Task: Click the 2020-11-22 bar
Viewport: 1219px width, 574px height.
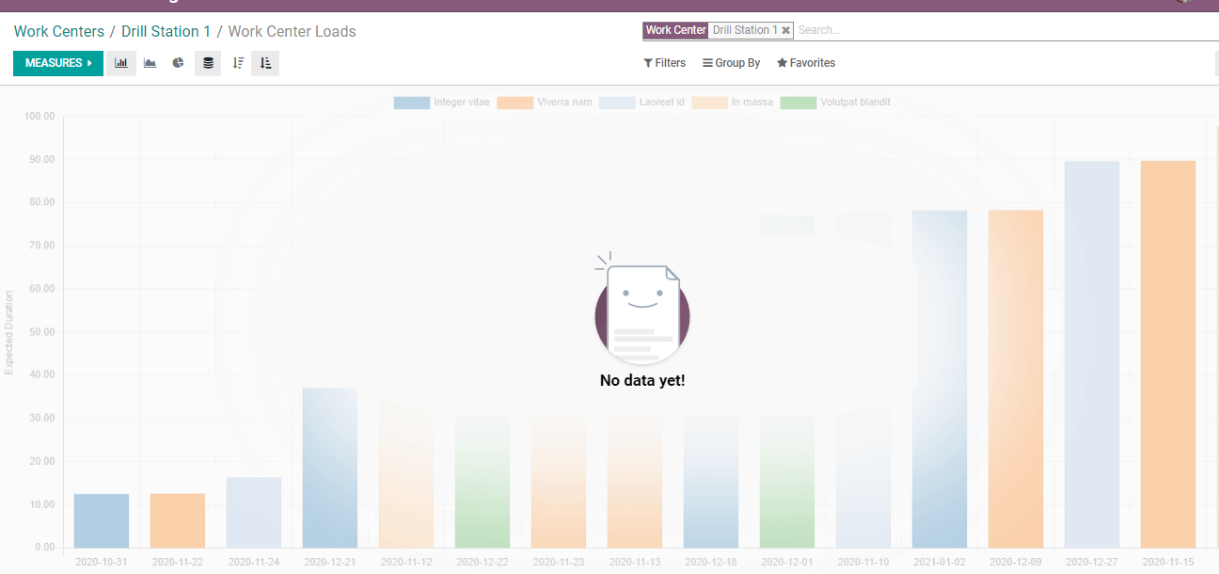Action: pos(178,520)
